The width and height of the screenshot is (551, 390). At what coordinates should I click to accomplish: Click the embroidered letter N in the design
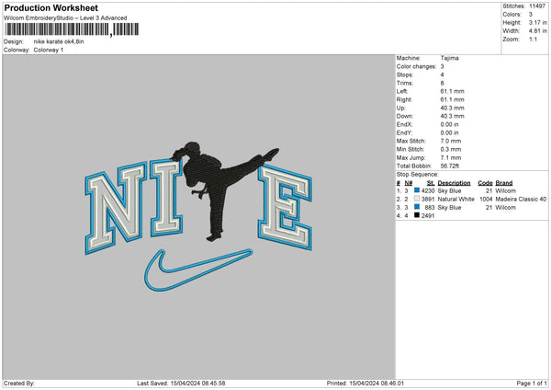click(116, 208)
